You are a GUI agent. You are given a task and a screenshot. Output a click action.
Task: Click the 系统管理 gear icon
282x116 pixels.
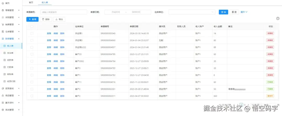(x=3, y=110)
